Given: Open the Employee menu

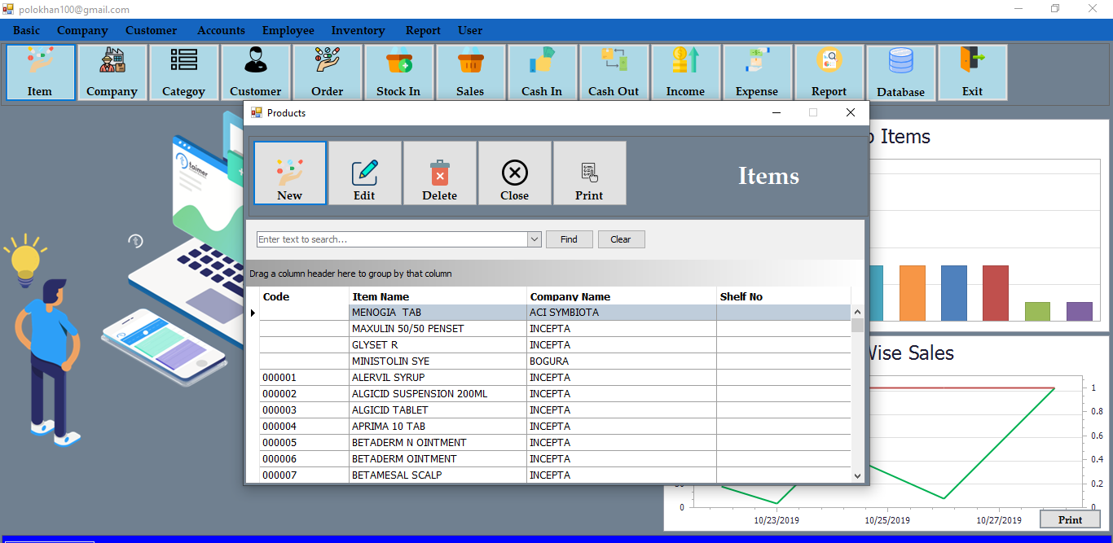Looking at the screenshot, I should pos(288,30).
